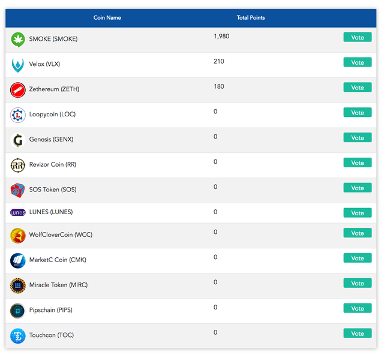Screen dimensions: 384x355
Task: Vote for SOS Token
Action: coord(358,188)
